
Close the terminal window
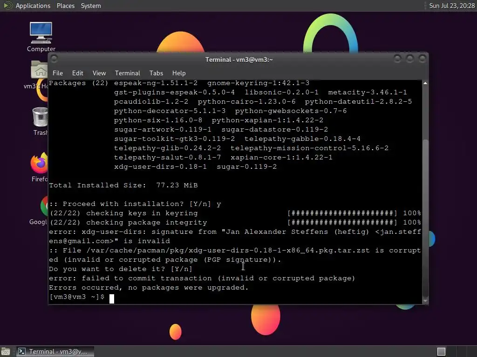(x=422, y=58)
